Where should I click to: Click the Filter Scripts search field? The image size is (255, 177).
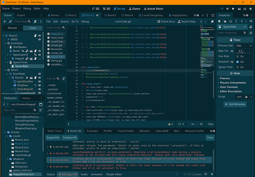(55, 28)
